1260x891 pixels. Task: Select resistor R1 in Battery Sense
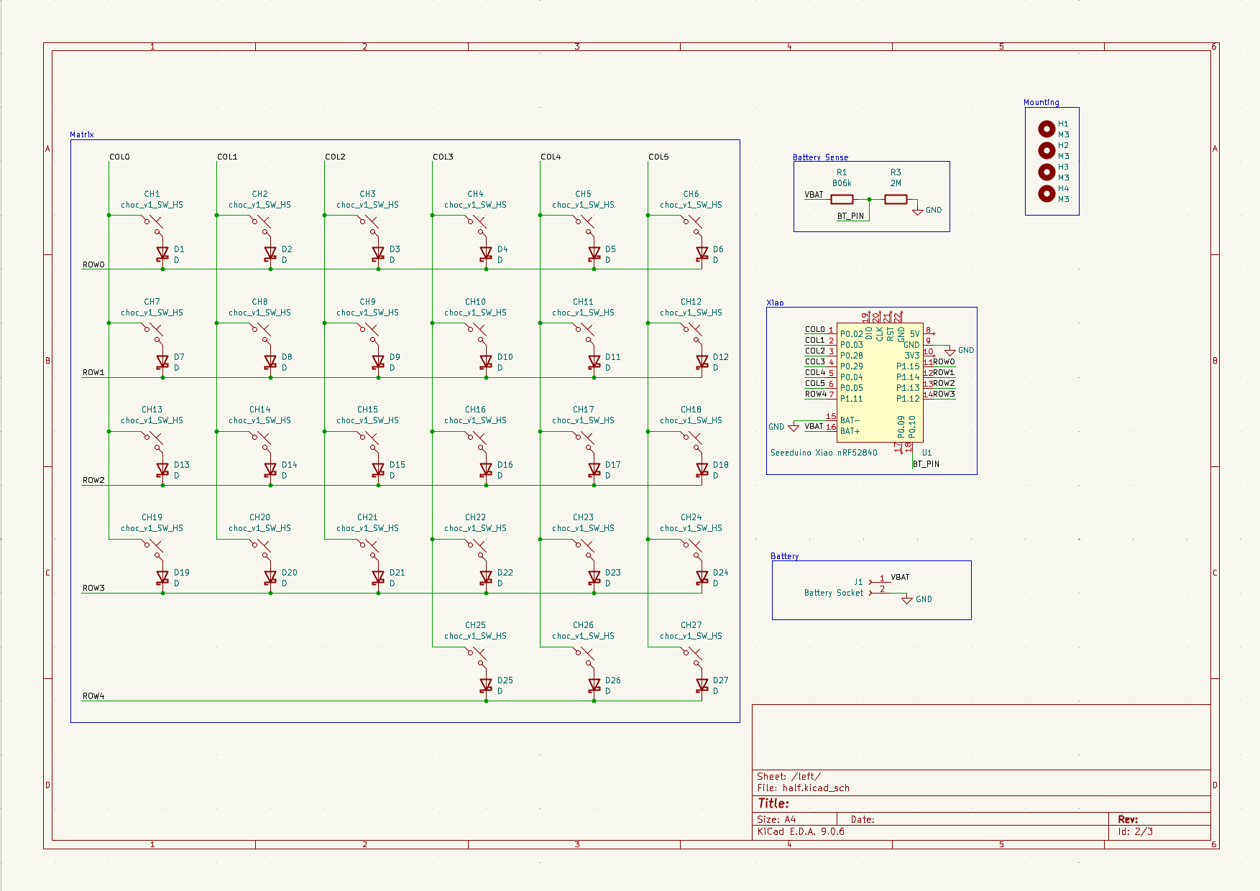(x=842, y=199)
